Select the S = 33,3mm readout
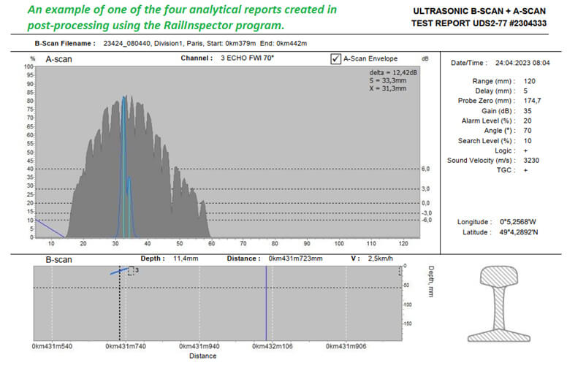Viewport: 567px width, 368px height. (388, 80)
